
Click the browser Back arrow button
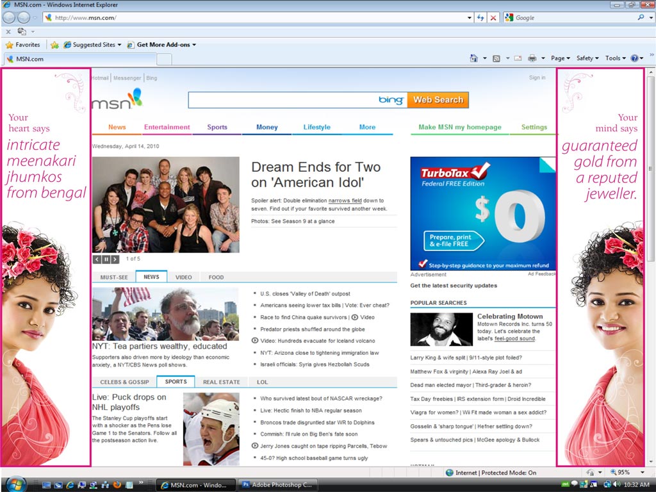point(9,17)
